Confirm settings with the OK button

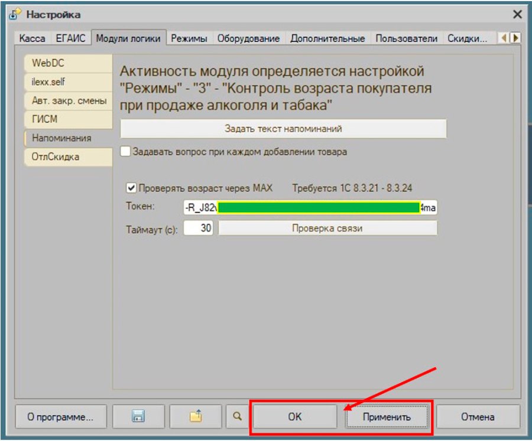pos(295,416)
